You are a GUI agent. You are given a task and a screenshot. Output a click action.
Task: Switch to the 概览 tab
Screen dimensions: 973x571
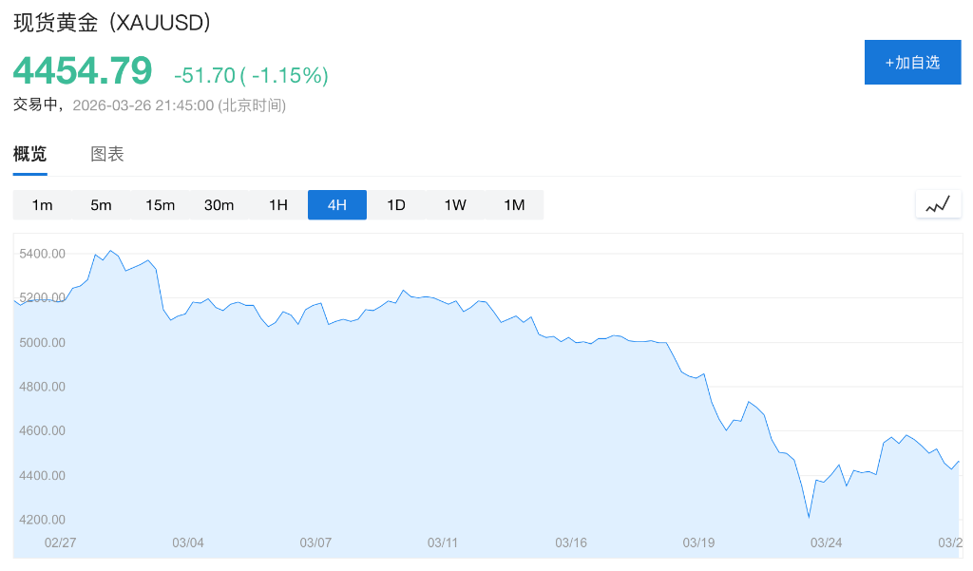(x=30, y=153)
